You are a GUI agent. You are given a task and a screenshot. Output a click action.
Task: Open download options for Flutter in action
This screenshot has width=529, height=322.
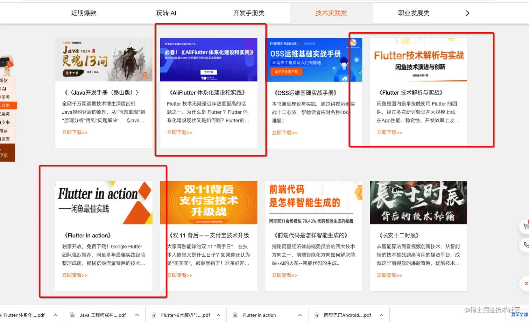[300, 315]
